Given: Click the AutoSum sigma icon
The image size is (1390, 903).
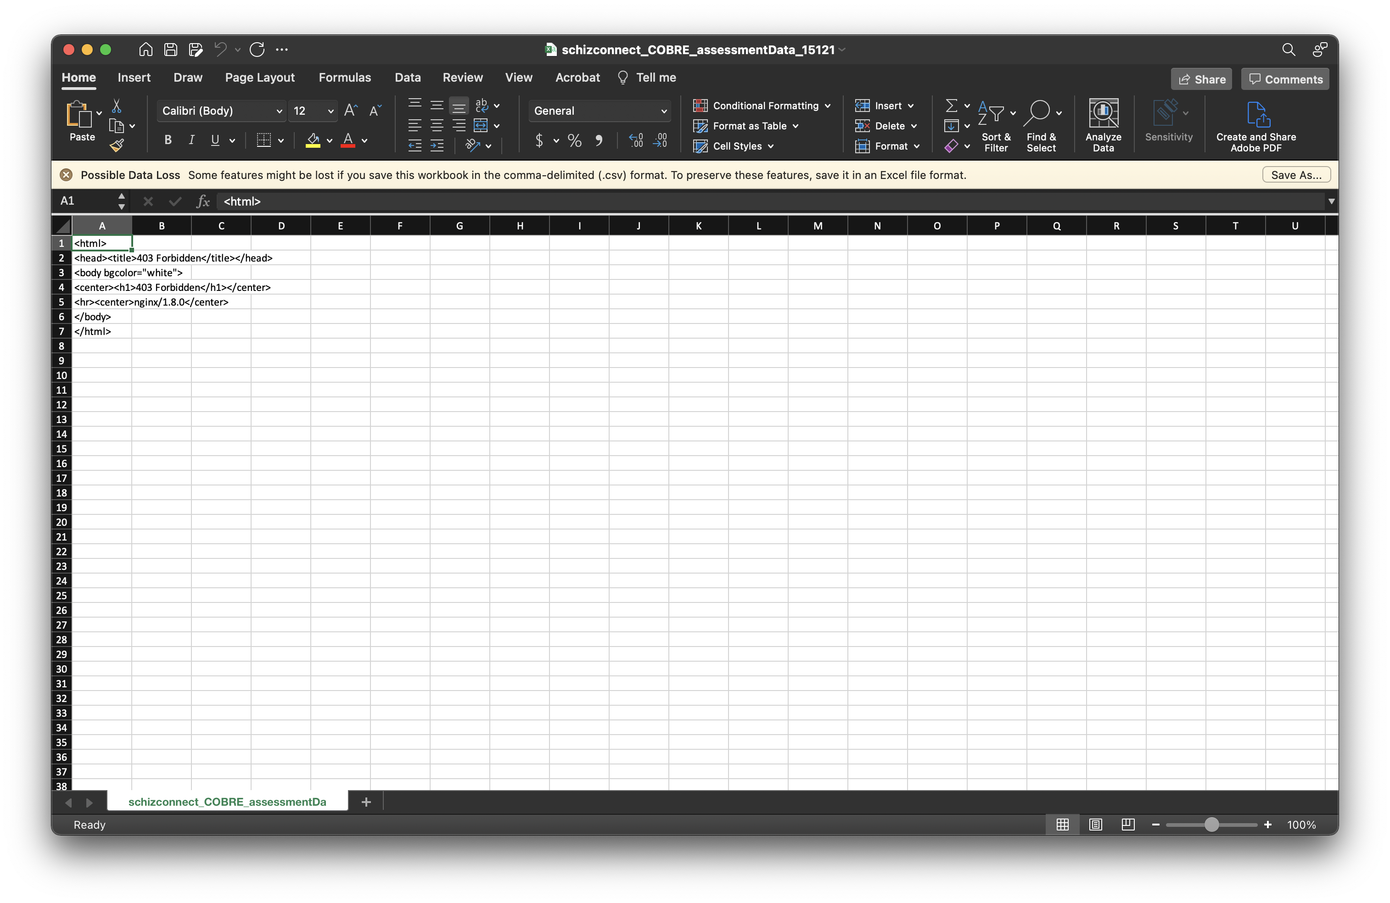Looking at the screenshot, I should (x=951, y=106).
